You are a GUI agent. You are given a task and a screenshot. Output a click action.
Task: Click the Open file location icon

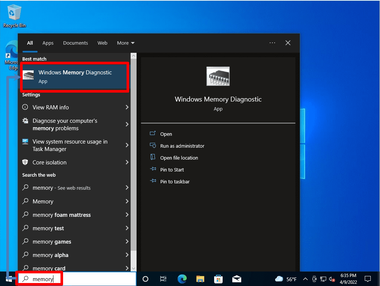pos(153,157)
